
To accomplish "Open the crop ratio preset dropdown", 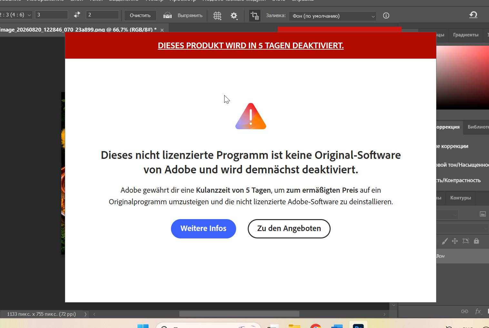I will click(16, 15).
